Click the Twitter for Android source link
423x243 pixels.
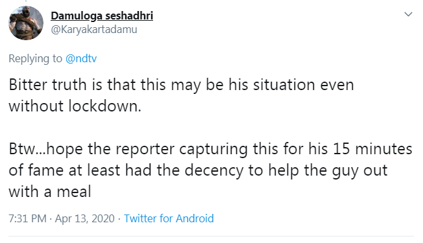pyautogui.click(x=169, y=218)
